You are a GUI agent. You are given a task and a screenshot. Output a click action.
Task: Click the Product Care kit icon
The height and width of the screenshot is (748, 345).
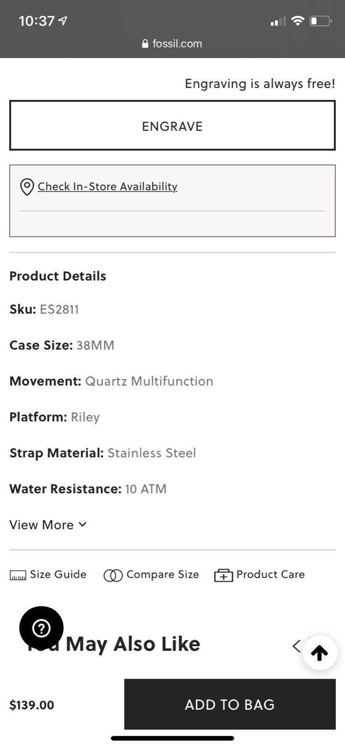coord(223,575)
